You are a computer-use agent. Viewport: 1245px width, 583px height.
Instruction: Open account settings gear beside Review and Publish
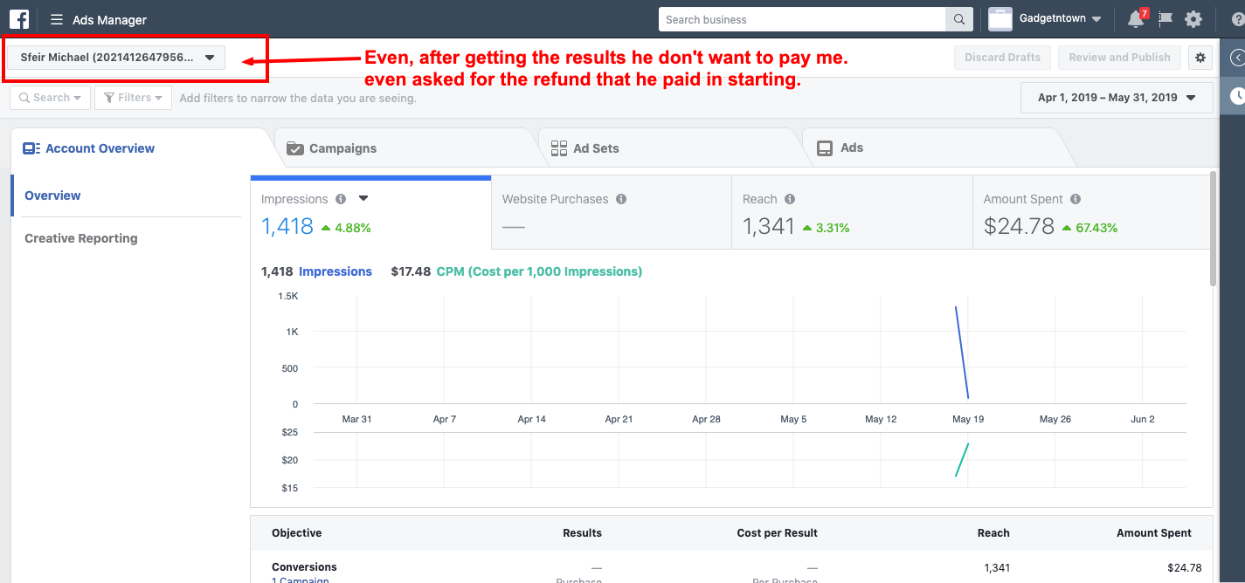tap(1200, 58)
